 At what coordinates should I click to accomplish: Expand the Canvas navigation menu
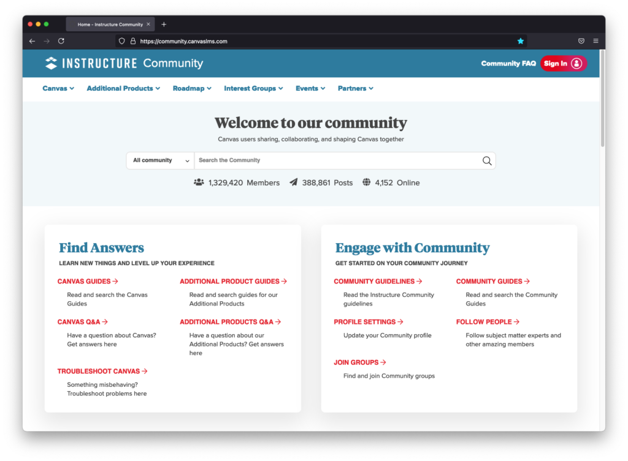[x=58, y=88]
